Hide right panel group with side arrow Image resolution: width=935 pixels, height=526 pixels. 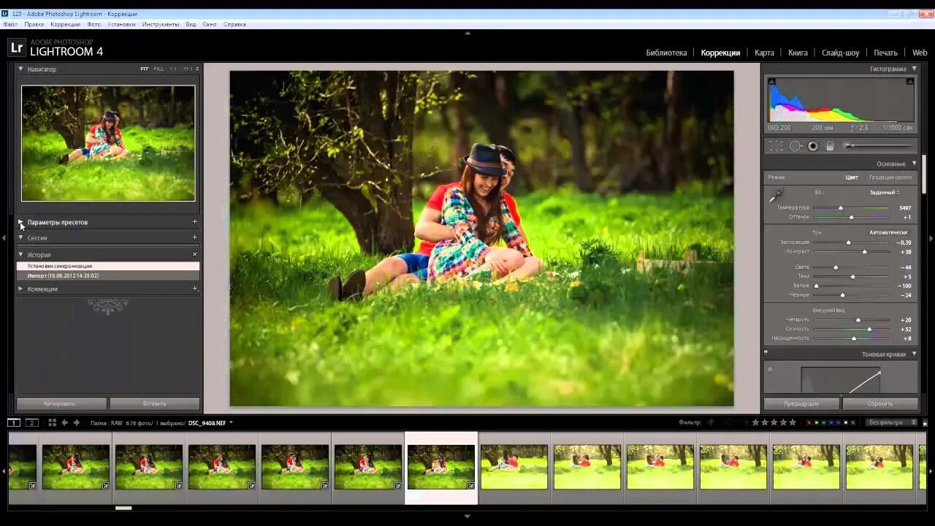931,238
